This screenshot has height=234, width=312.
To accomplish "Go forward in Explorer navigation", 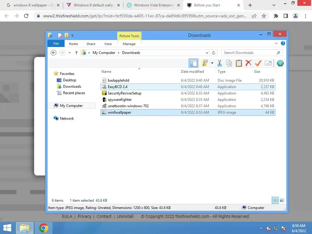I will (62, 53).
